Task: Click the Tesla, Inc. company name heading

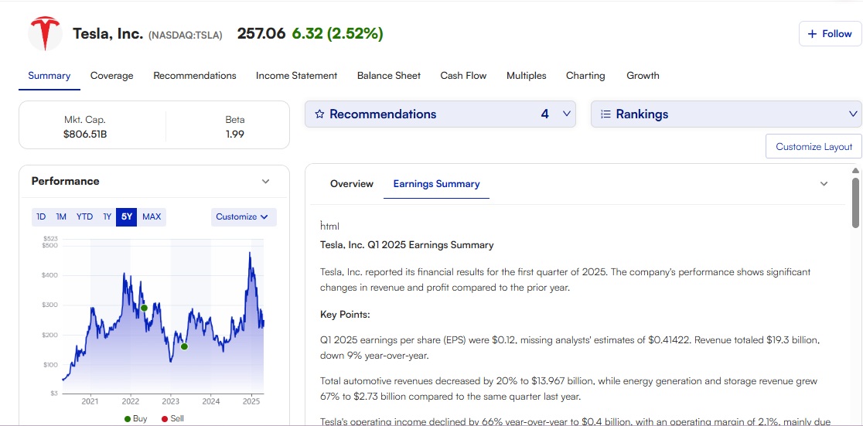Action: [108, 33]
